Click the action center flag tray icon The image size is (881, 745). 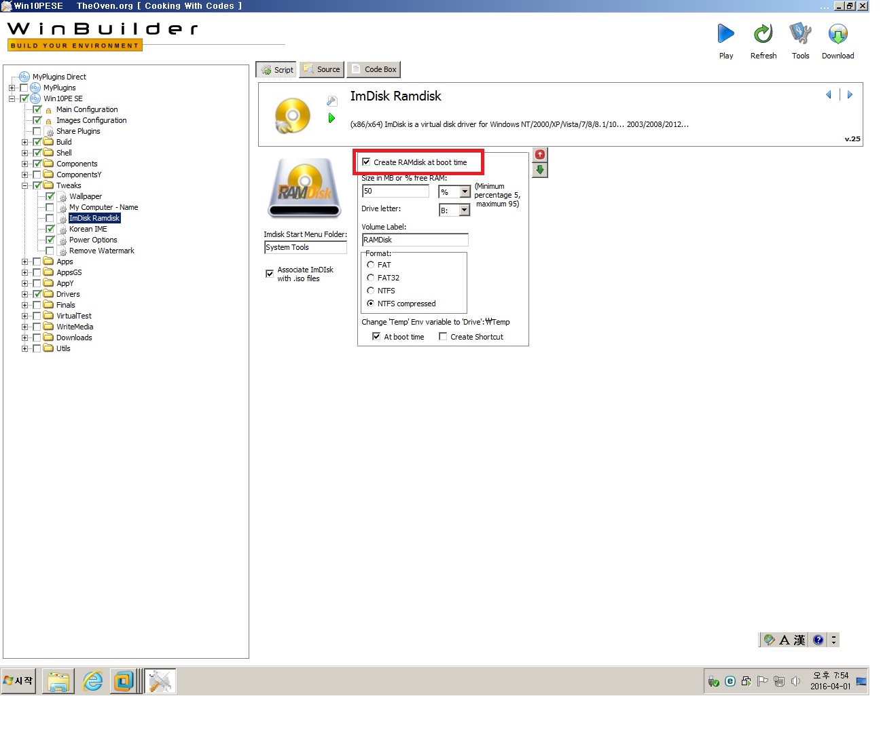pos(763,681)
